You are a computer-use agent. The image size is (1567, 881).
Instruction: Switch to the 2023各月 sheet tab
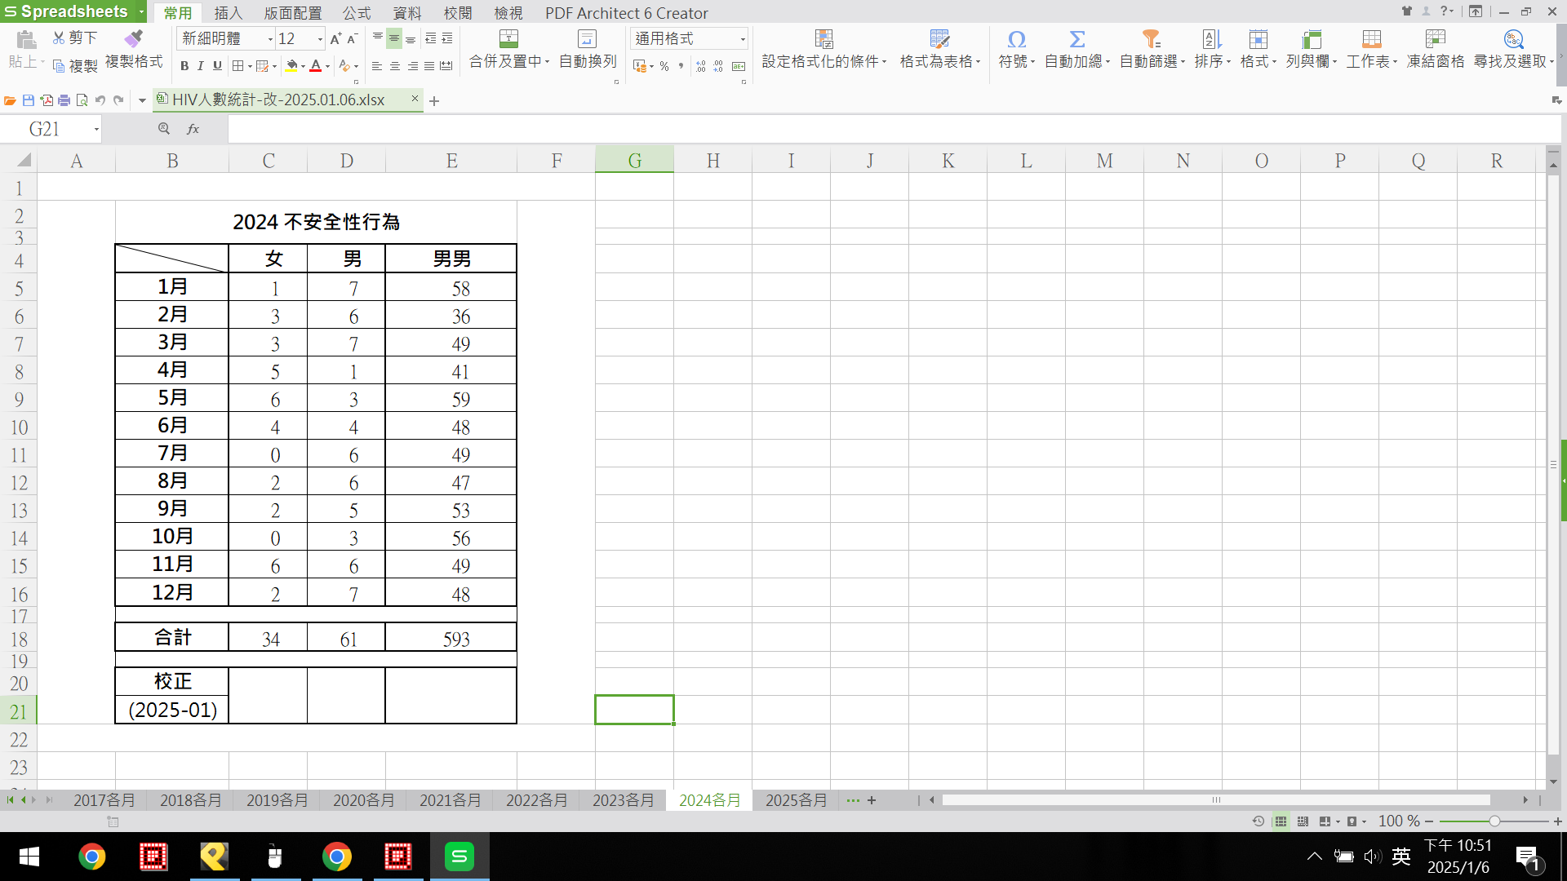[623, 800]
